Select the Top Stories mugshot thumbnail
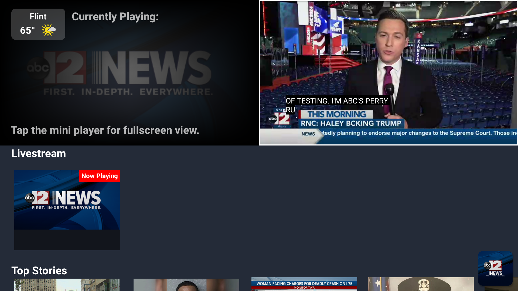 (x=186, y=285)
